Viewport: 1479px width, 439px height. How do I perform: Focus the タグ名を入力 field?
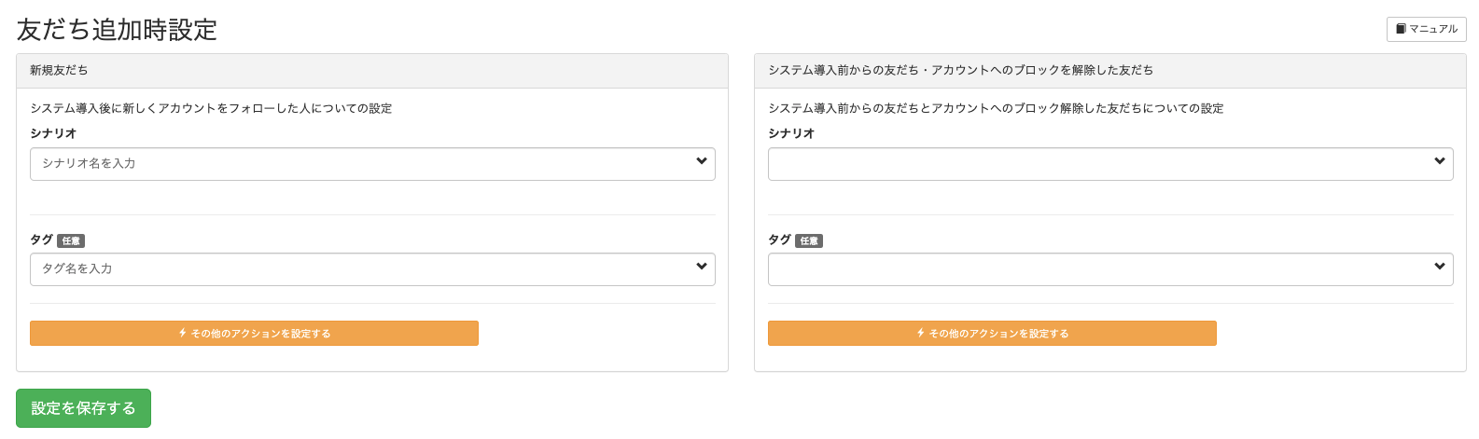point(372,269)
